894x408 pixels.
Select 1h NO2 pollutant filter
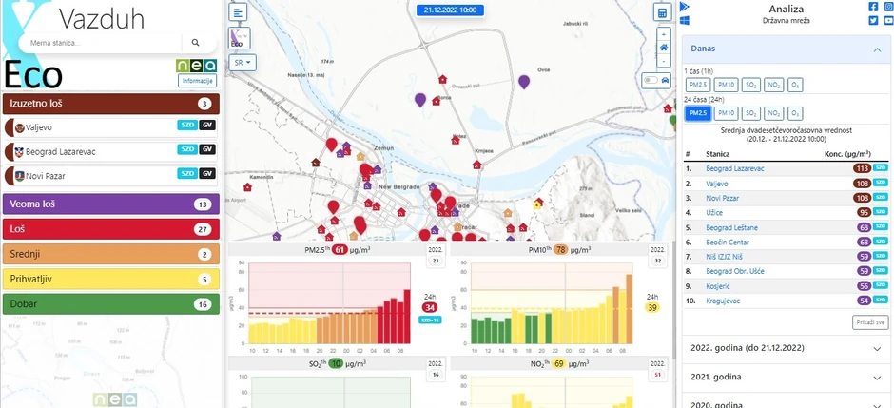coord(774,86)
